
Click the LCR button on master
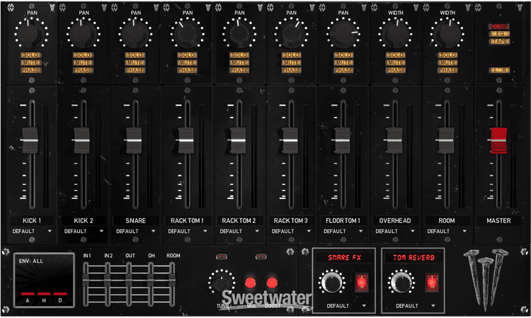tap(498, 70)
